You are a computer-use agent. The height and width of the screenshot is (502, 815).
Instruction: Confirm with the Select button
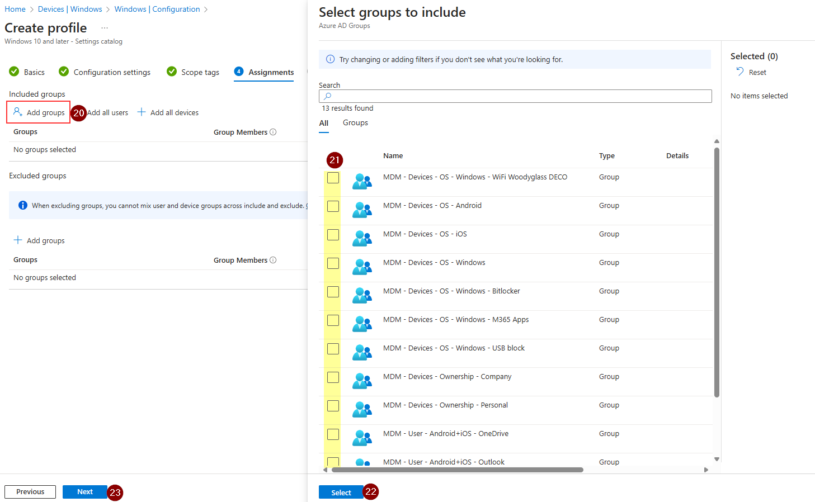click(x=341, y=492)
